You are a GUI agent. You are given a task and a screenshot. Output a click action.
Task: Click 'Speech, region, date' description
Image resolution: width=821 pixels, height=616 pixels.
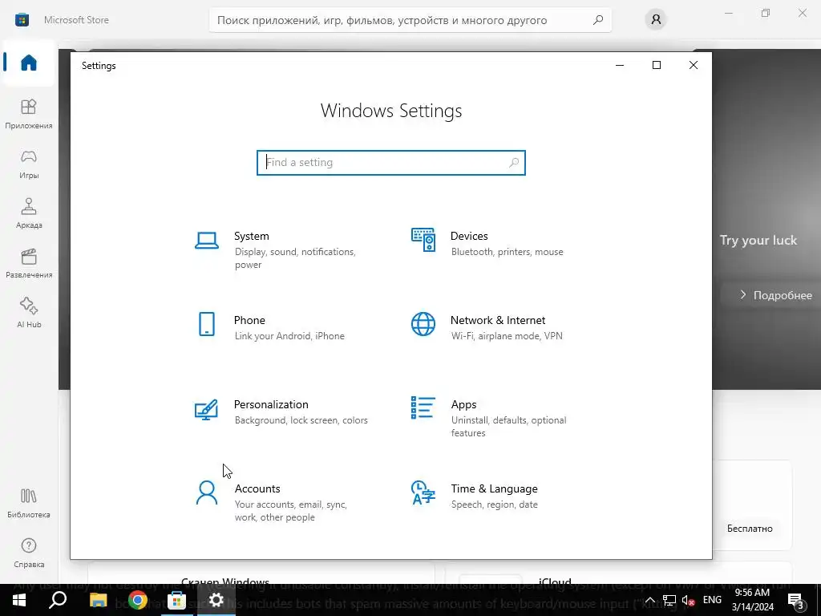pyautogui.click(x=494, y=505)
